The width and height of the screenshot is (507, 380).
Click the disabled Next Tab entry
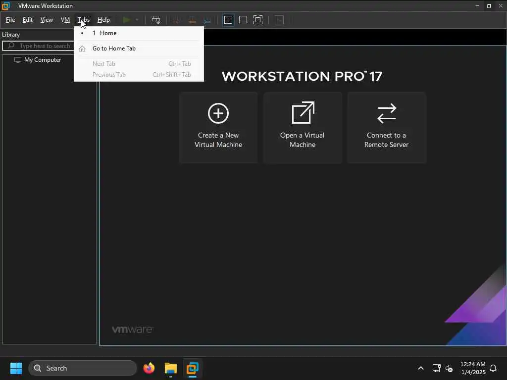[x=139, y=64]
